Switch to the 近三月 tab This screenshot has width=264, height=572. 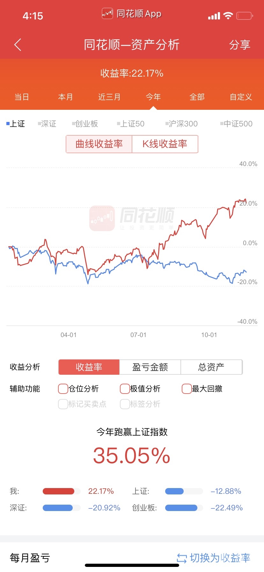109,97
